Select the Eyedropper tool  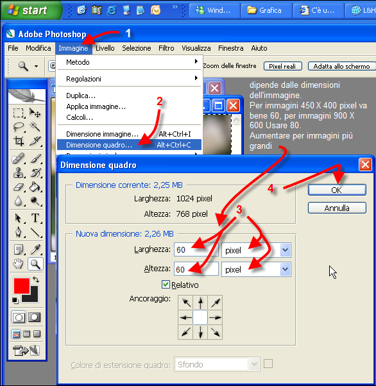tap(35, 249)
